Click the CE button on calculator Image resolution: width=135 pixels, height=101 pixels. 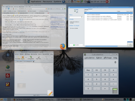click(97, 70)
